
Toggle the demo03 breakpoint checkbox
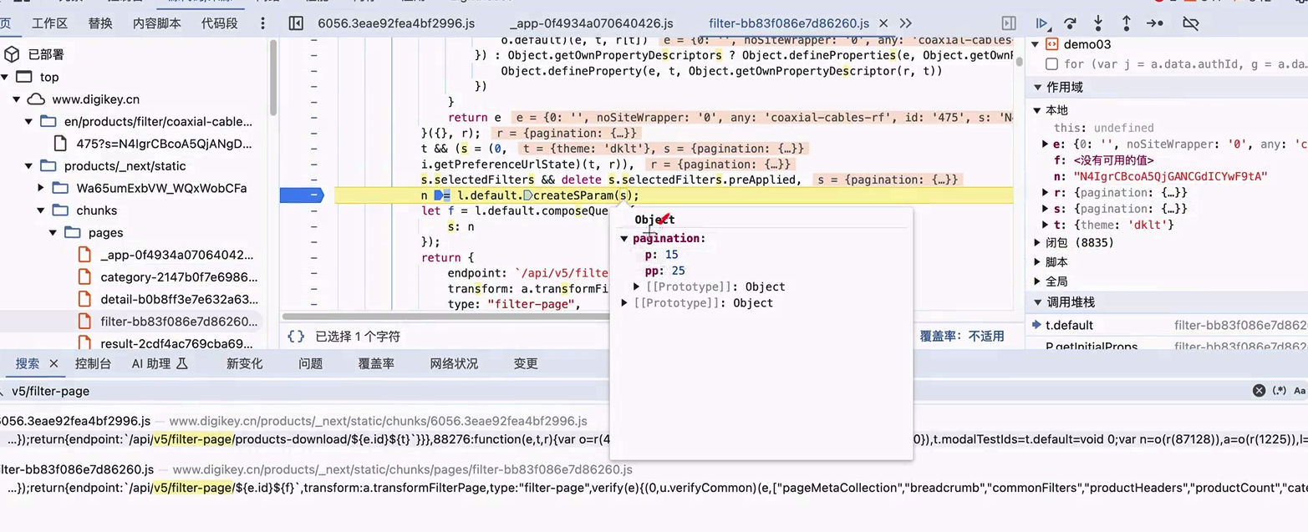pyautogui.click(x=1051, y=64)
